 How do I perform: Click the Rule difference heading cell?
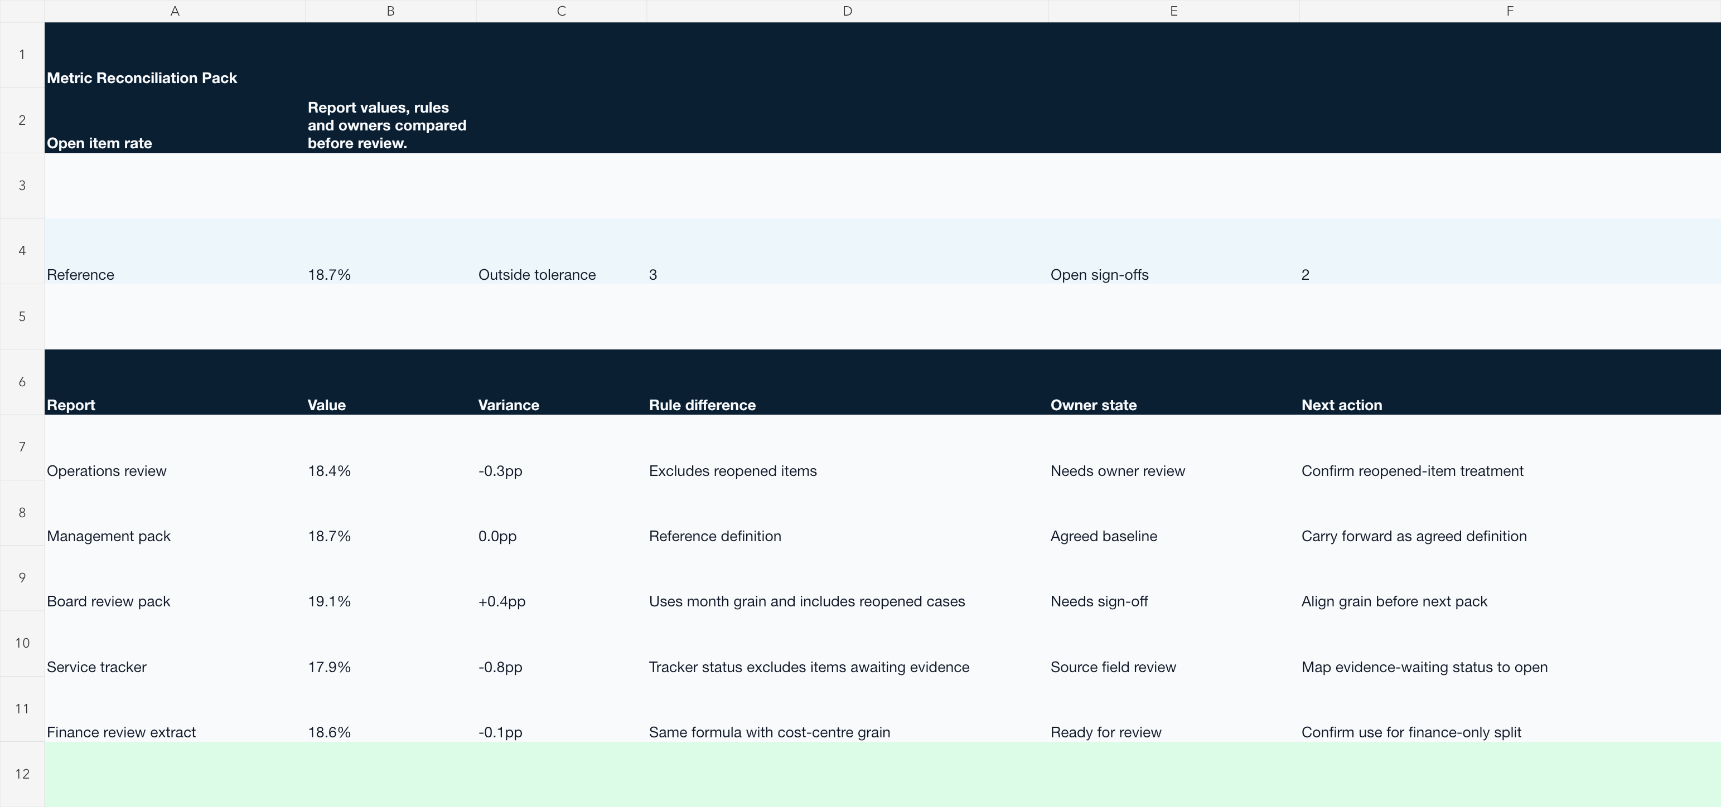847,382
